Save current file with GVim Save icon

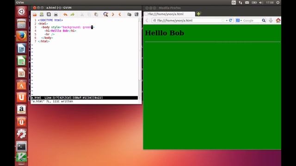pyautogui.click(x=42, y=14)
